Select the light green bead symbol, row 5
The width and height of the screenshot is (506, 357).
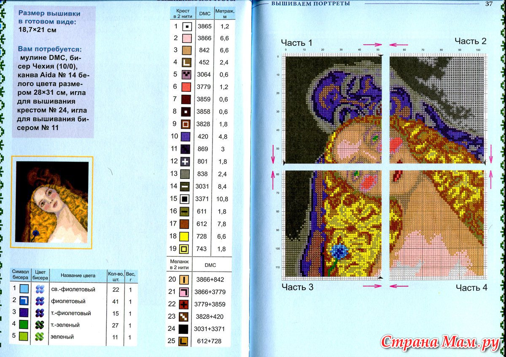[x=24, y=336]
